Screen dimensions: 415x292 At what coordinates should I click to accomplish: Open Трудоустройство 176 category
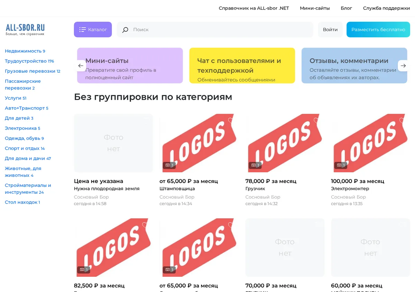29,61
